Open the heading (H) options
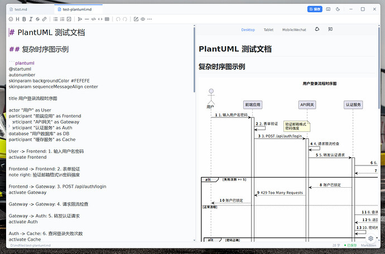Viewport: 385px width, 254px height. coord(17,19)
